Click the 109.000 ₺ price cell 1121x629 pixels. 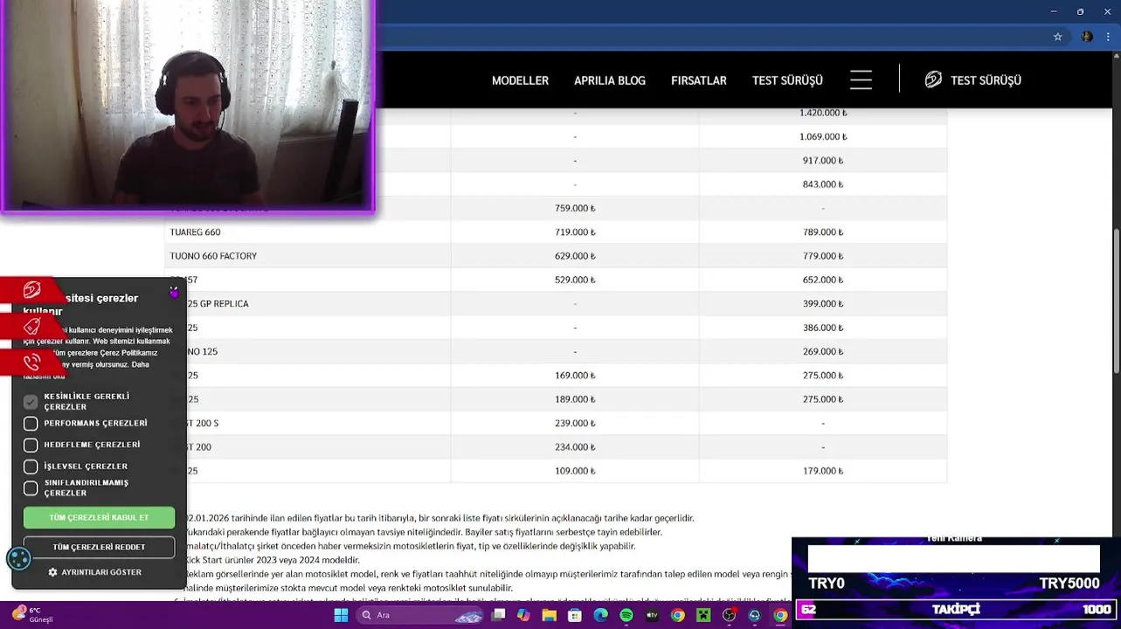[x=575, y=471]
